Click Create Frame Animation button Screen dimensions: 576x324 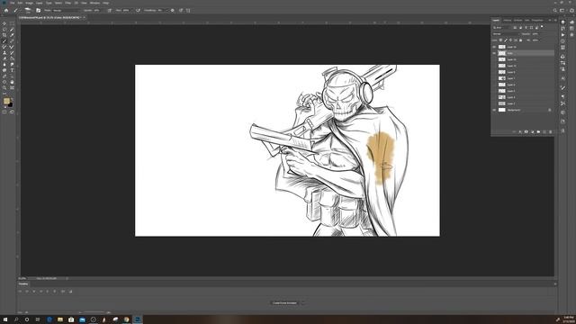284,303
